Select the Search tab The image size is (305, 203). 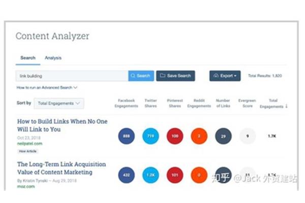click(28, 58)
